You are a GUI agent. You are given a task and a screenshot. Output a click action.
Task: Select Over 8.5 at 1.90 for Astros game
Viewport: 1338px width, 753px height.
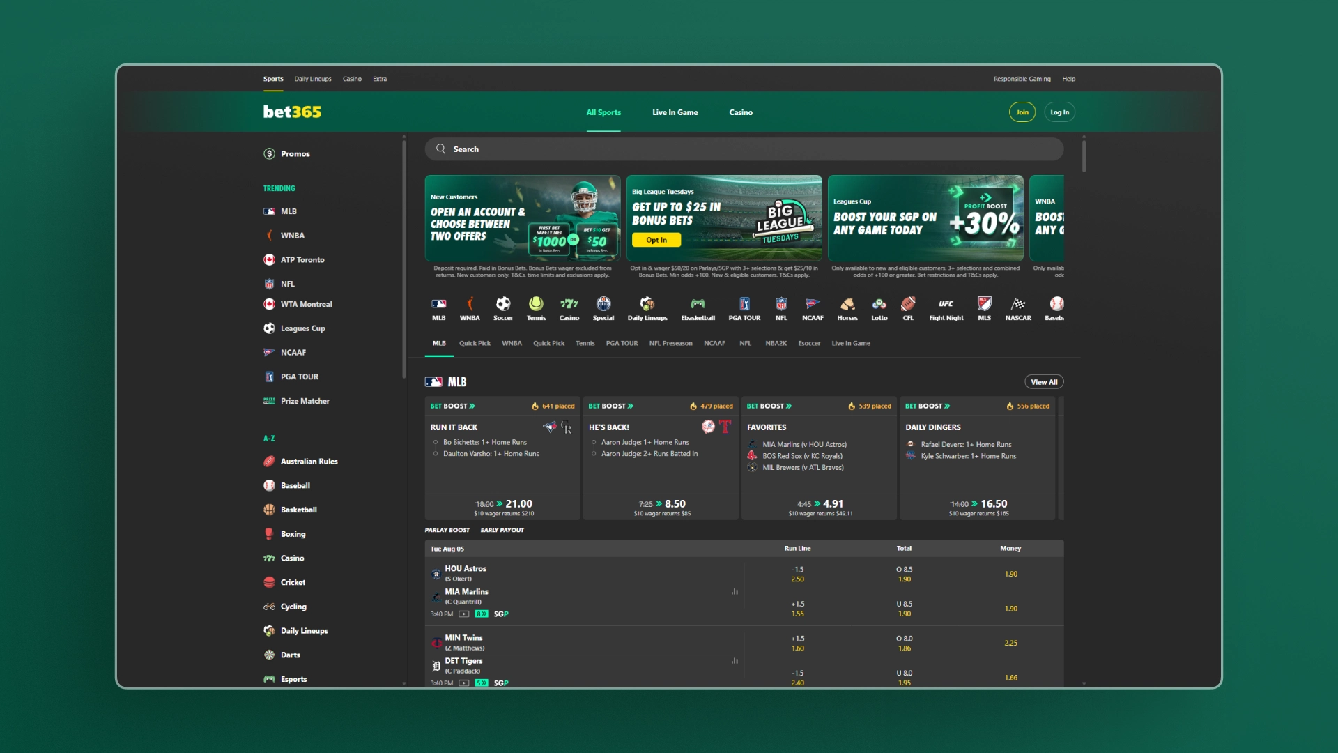[904, 575]
